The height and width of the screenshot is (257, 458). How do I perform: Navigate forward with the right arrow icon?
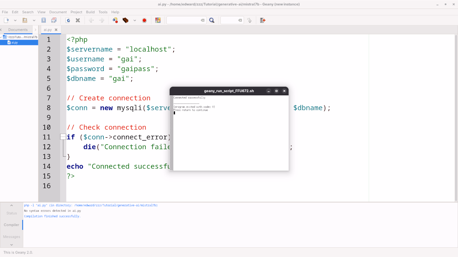[102, 20]
